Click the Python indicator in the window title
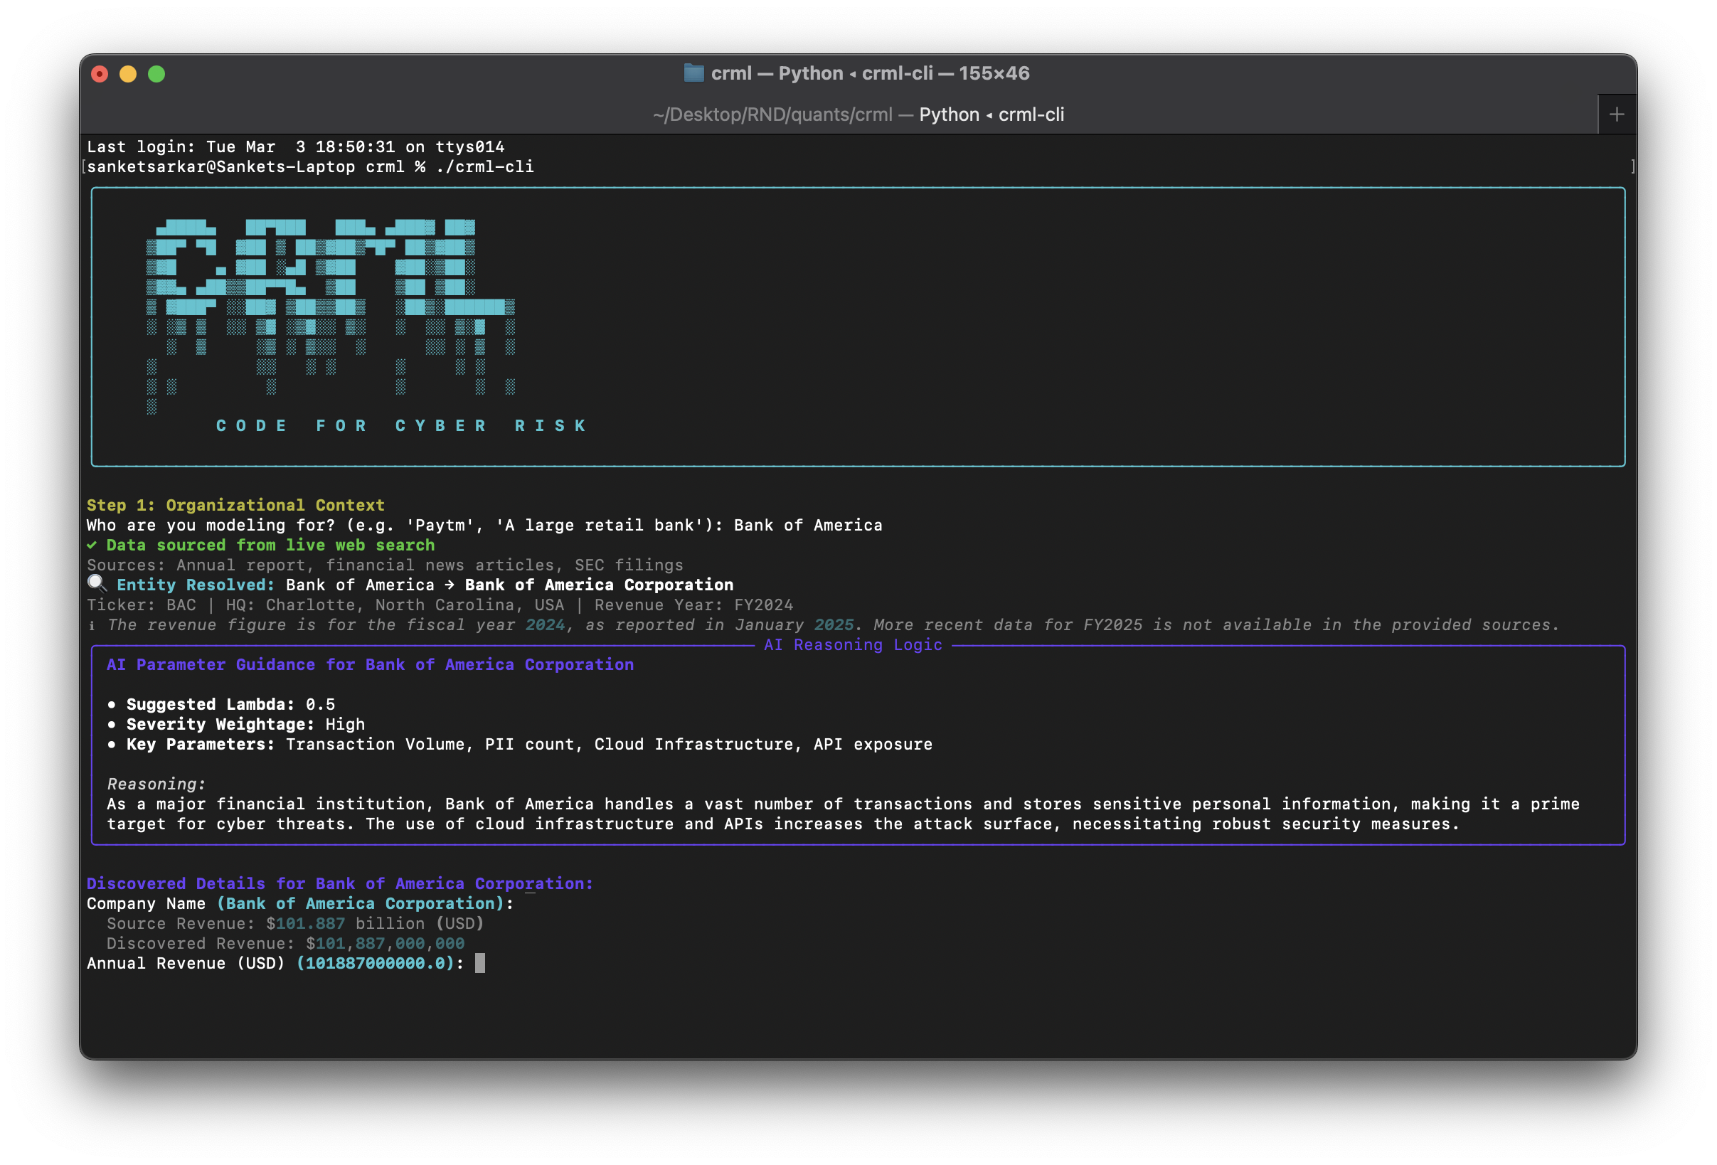The image size is (1717, 1165). coord(809,73)
